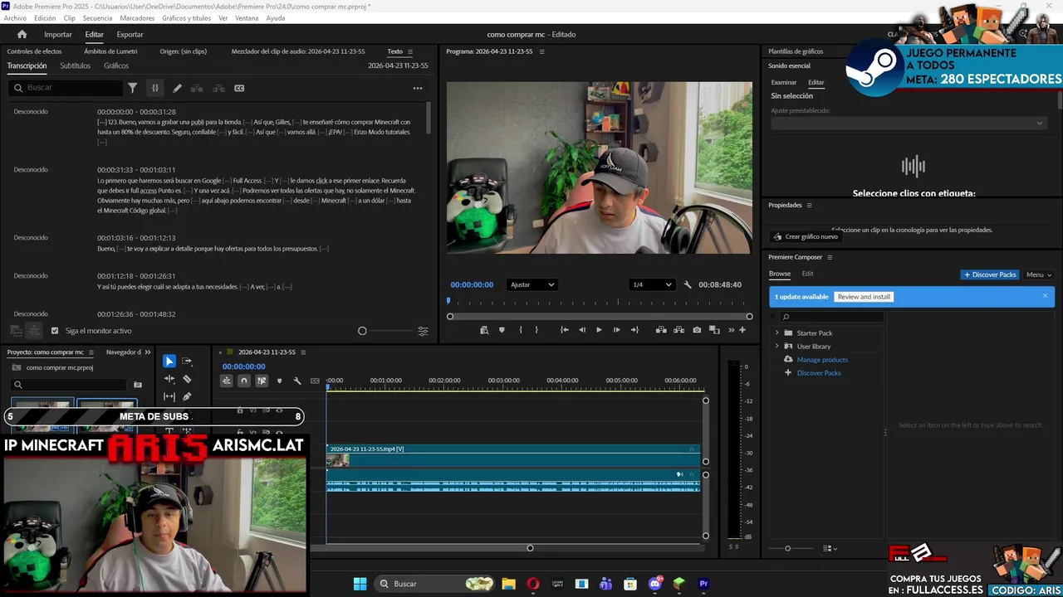Select the Track Select Forward tool

[x=187, y=362]
